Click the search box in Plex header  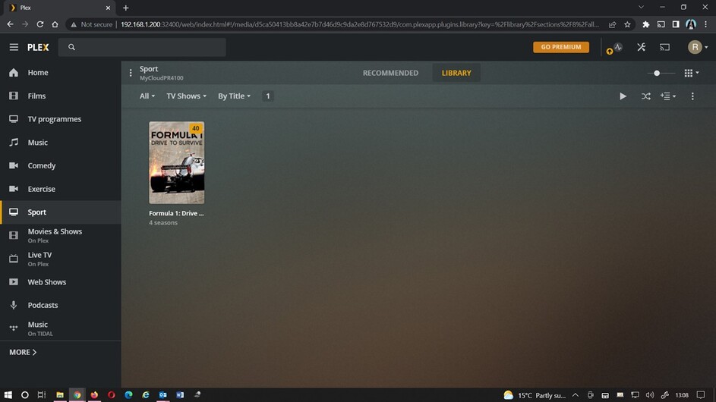142,47
